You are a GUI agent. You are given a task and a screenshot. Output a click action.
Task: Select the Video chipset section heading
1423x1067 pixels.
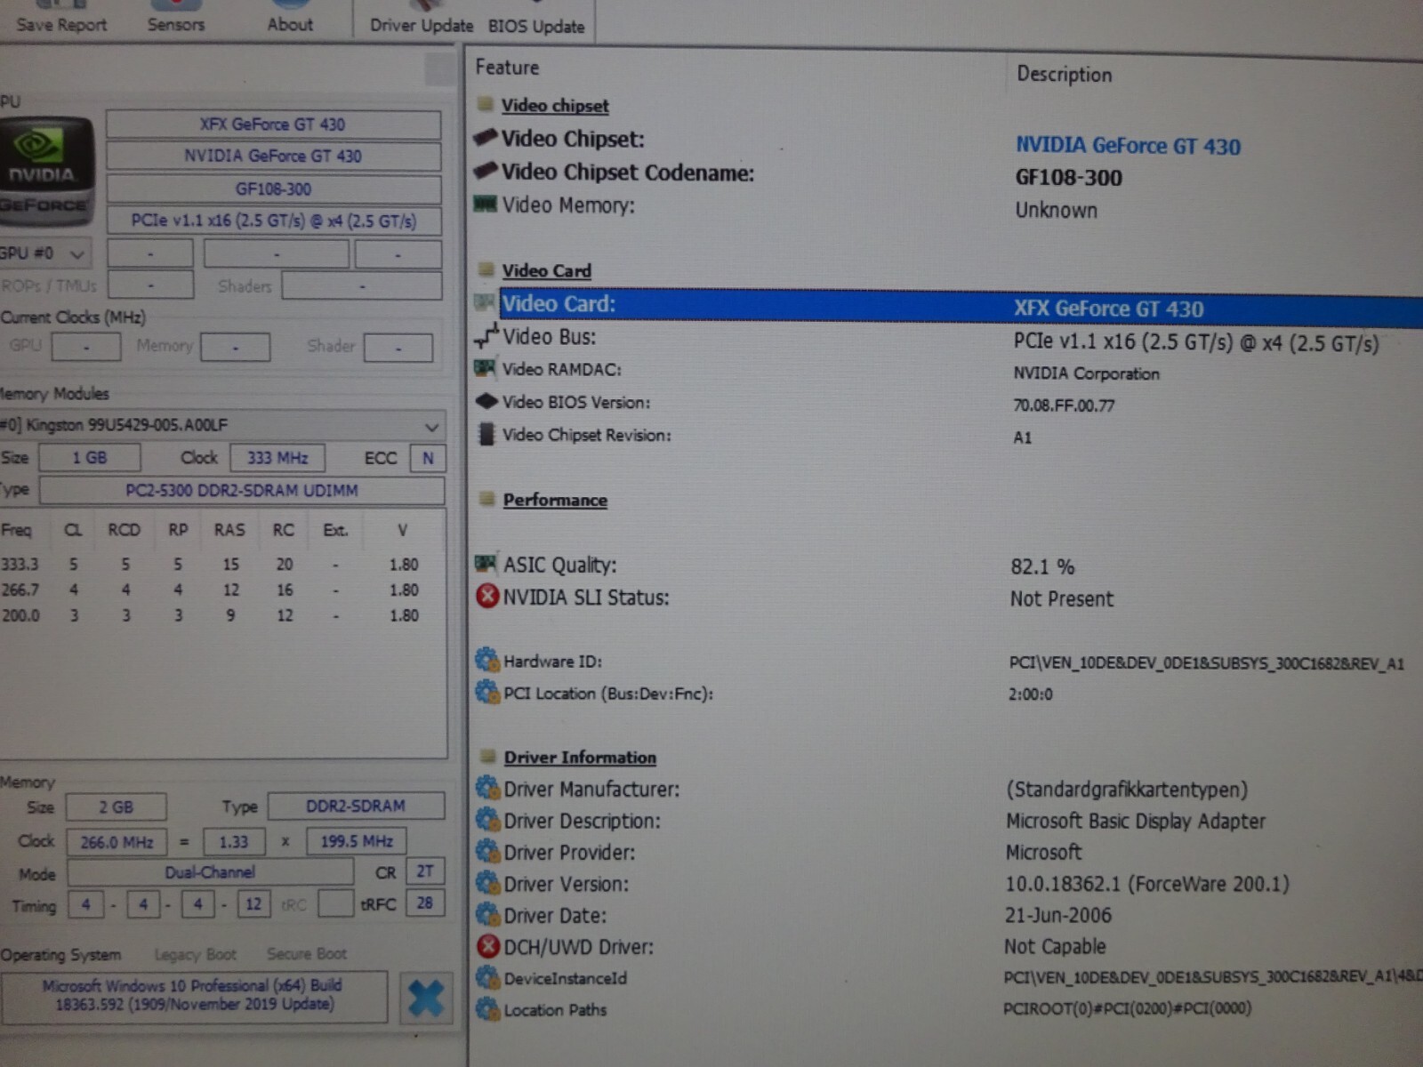[555, 105]
